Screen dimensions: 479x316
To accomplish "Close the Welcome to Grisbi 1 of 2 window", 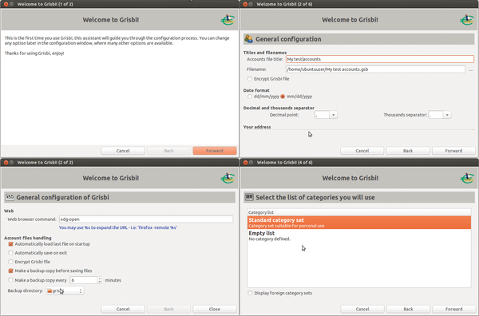I will click(x=6, y=4).
